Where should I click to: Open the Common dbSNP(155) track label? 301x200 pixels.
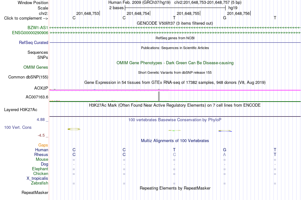coord(28,77)
